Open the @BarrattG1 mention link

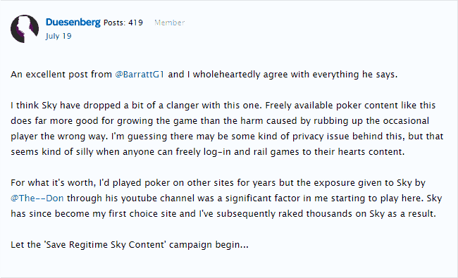(x=140, y=75)
